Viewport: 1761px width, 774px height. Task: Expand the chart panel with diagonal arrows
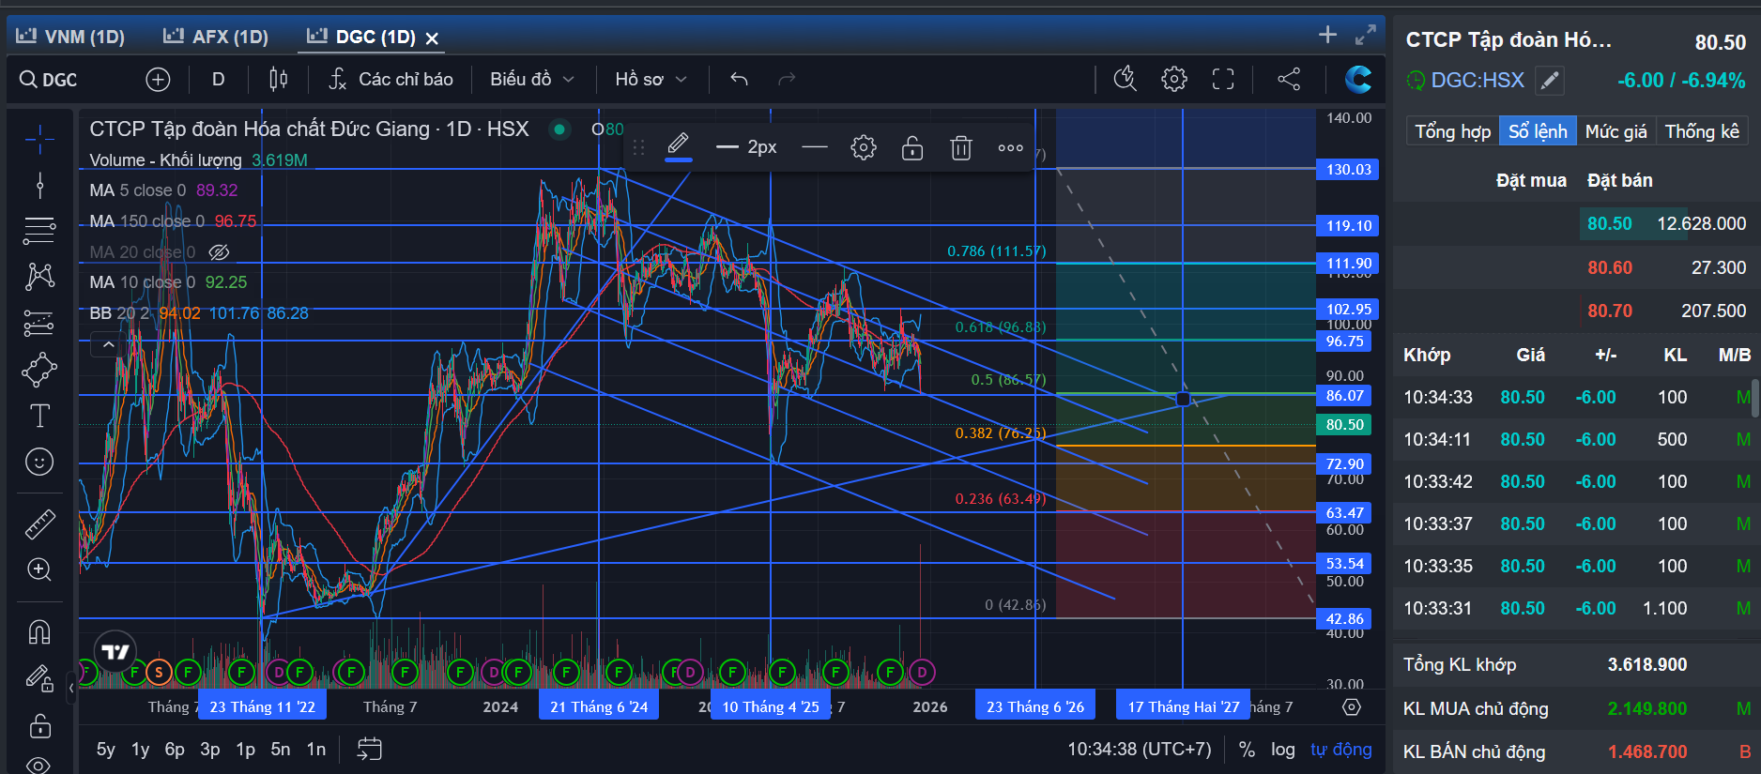(1366, 35)
